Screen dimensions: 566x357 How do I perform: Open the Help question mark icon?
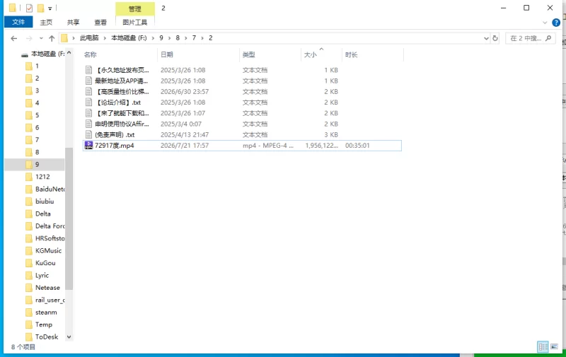[x=556, y=23]
